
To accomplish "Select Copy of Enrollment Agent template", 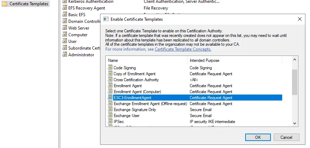I will [x=134, y=74].
